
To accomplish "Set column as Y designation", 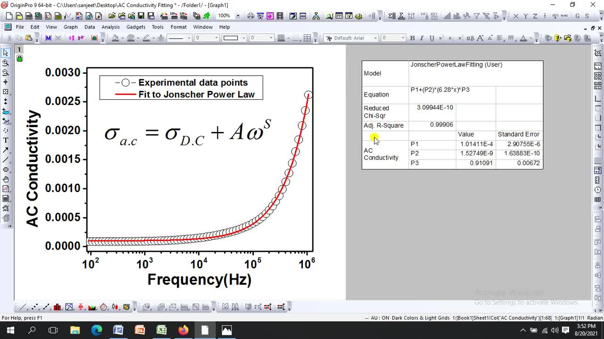I will pos(526,16).
